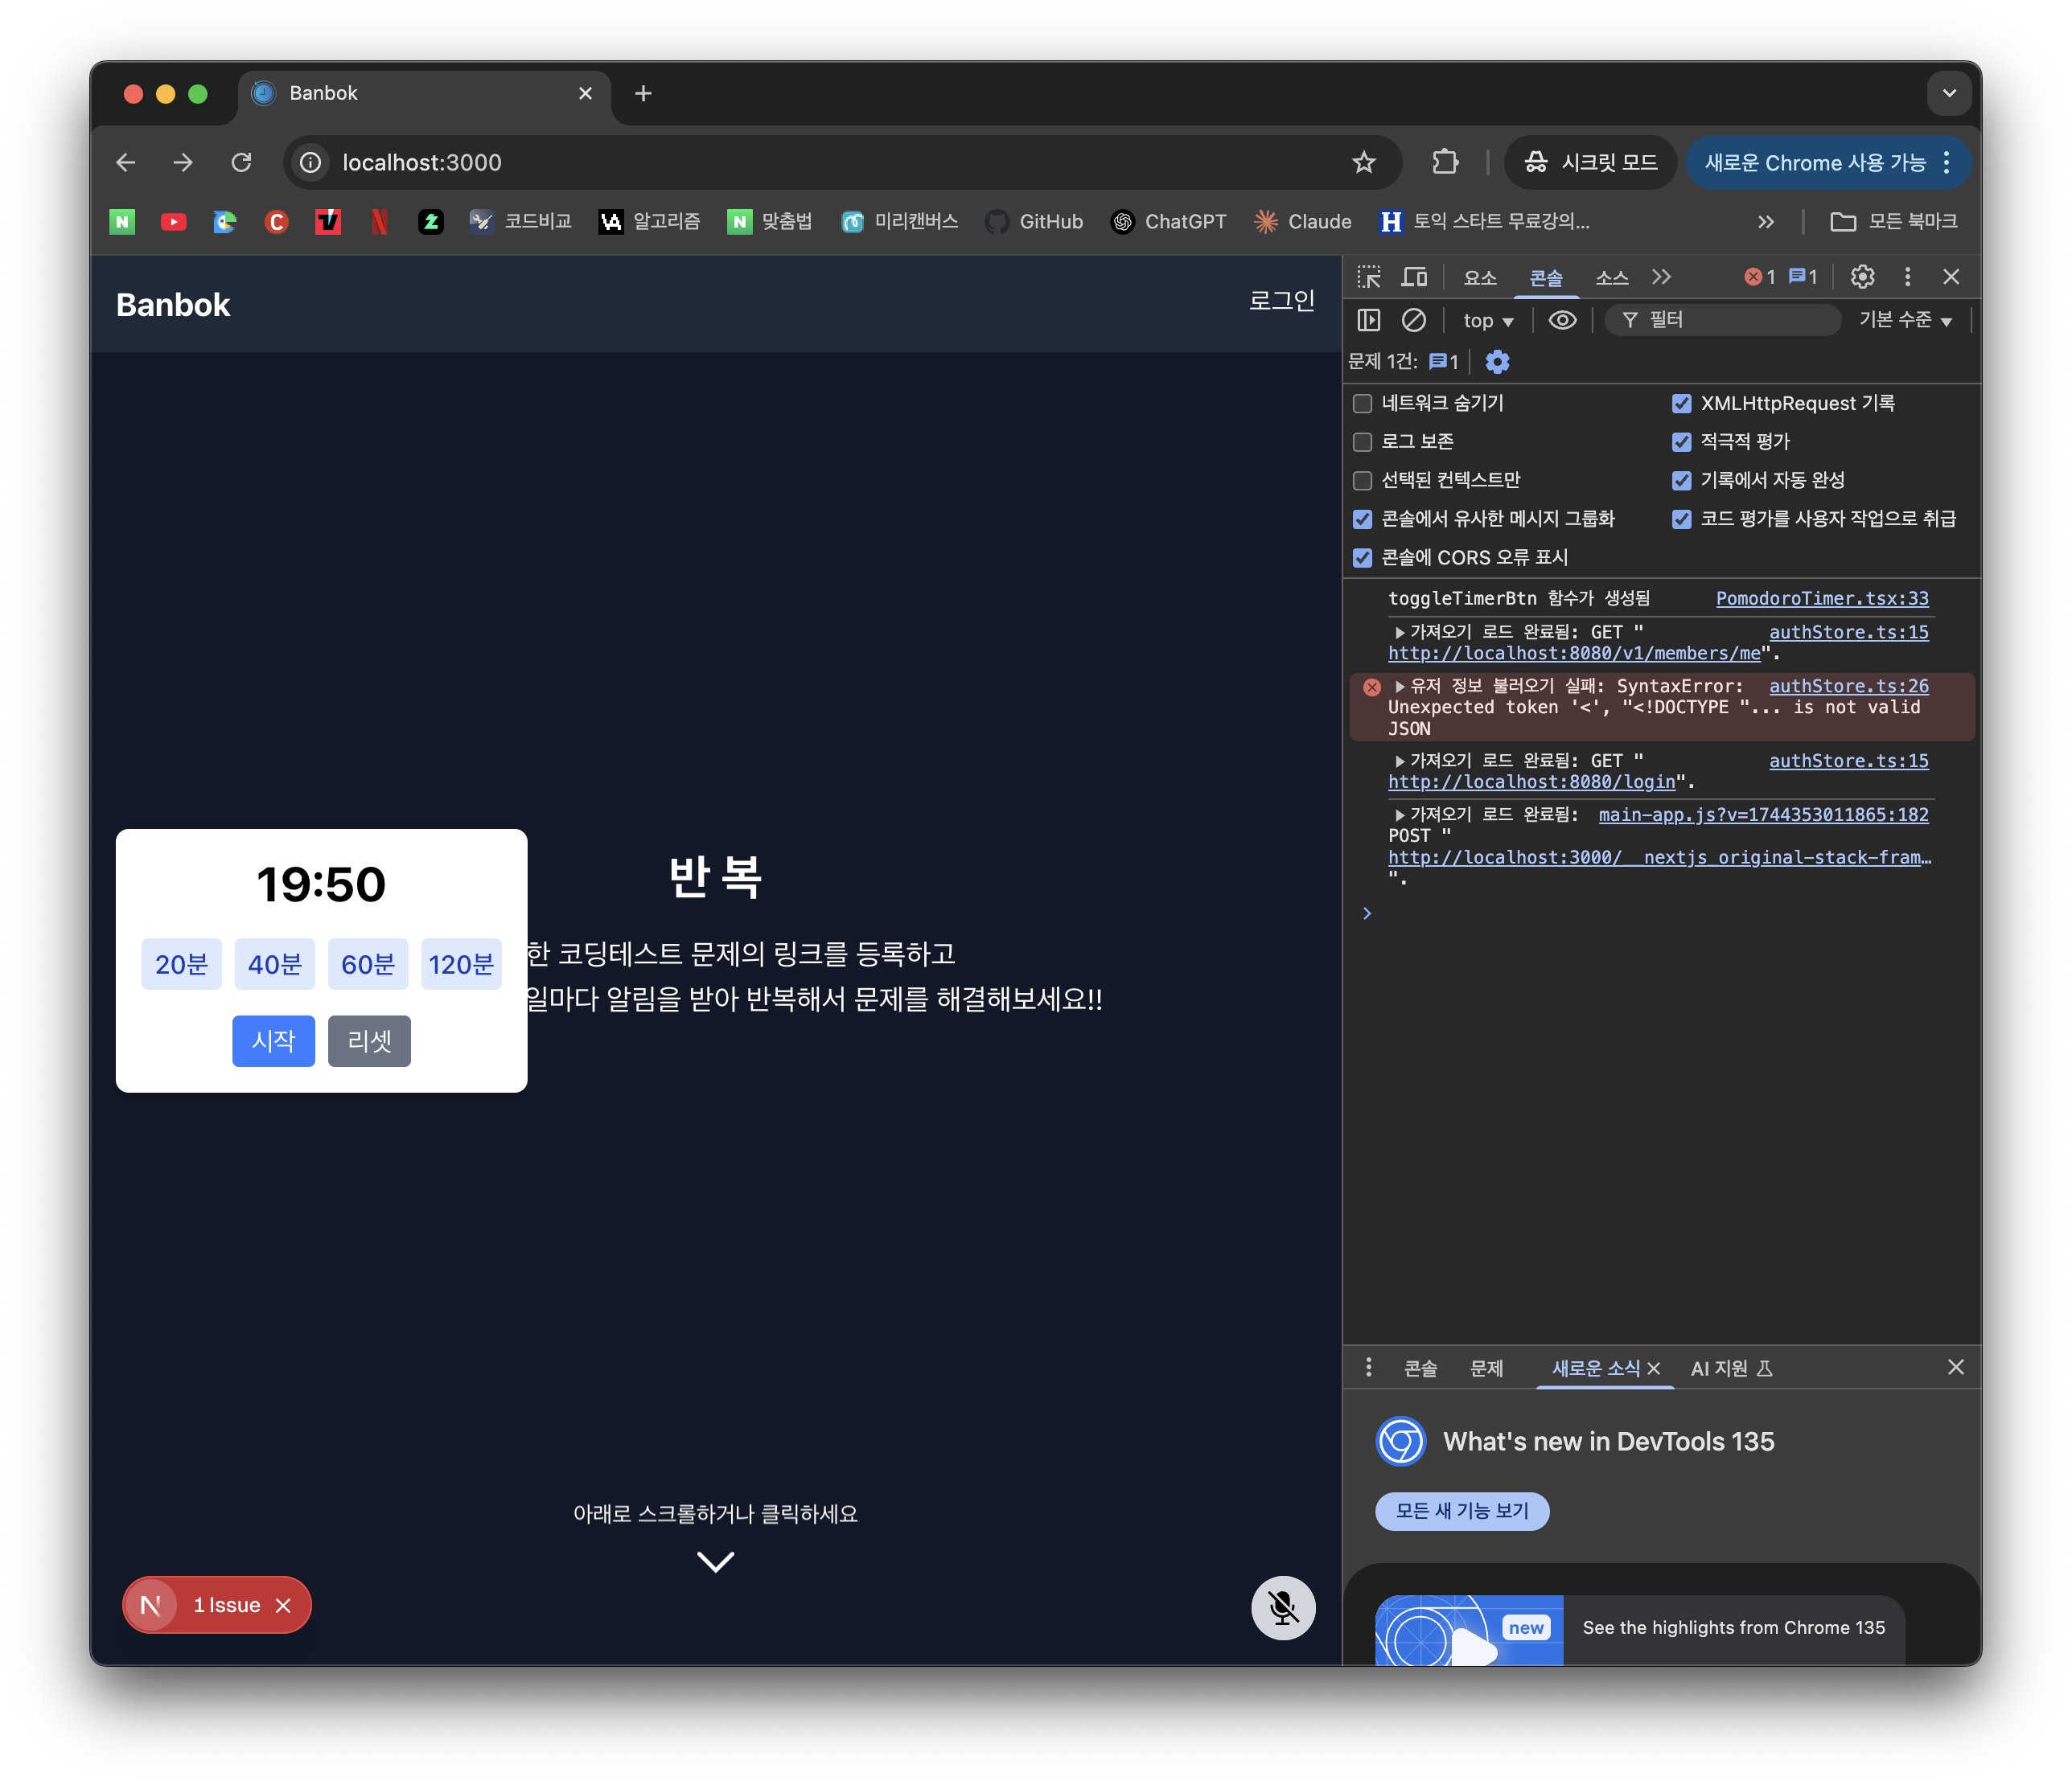Open DevTools settings gear icon
The height and width of the screenshot is (1785, 2072).
[x=1861, y=277]
